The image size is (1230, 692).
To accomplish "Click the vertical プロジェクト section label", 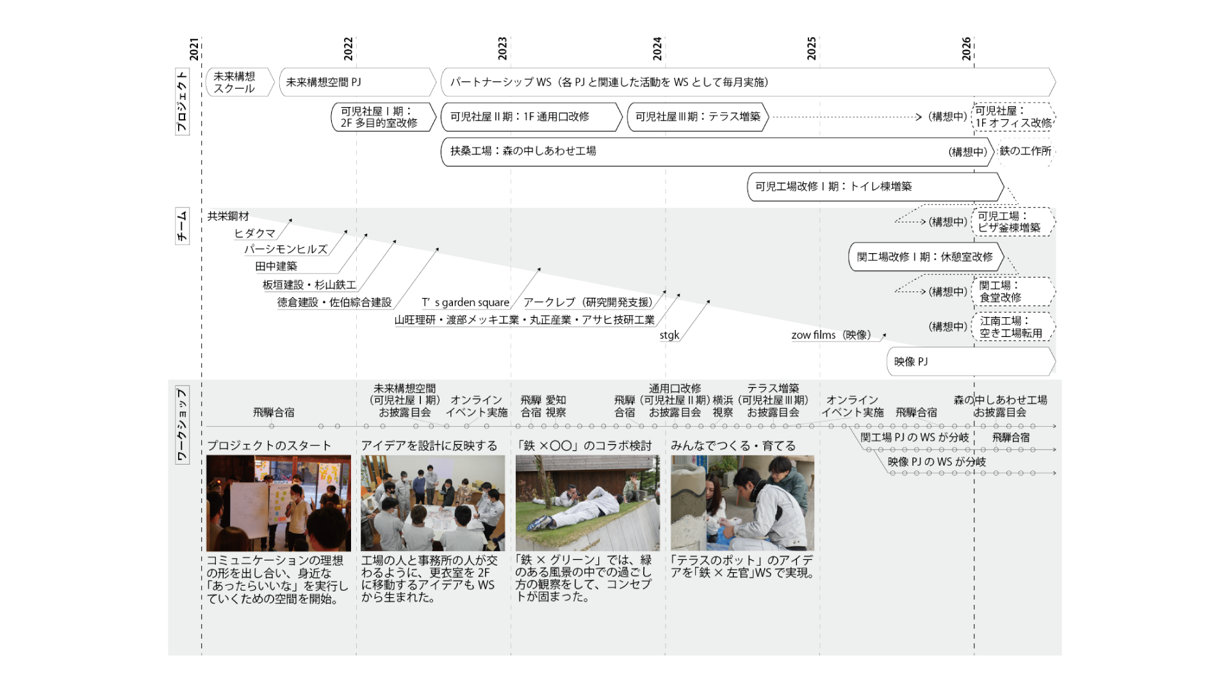I will click(182, 102).
